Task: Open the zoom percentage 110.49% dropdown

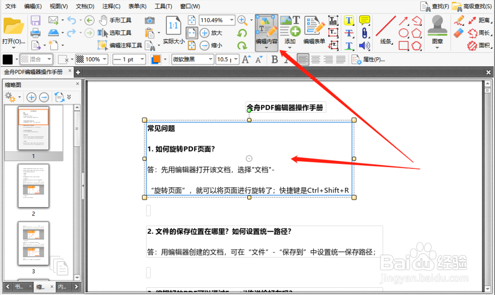Action: click(x=232, y=20)
